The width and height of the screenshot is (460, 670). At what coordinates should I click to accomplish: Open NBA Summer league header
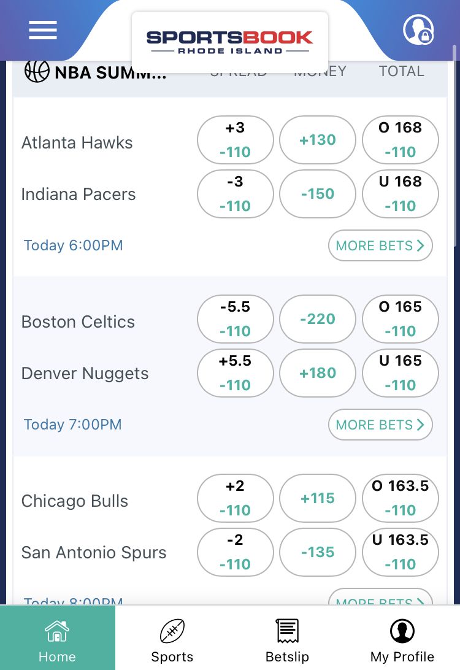pyautogui.click(x=110, y=72)
